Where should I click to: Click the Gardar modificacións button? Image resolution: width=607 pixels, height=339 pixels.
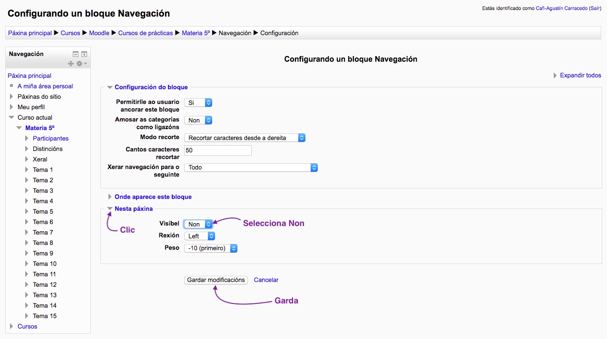point(216,280)
